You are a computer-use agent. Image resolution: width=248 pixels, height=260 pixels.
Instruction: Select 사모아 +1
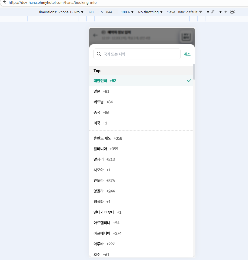pyautogui.click(x=141, y=170)
